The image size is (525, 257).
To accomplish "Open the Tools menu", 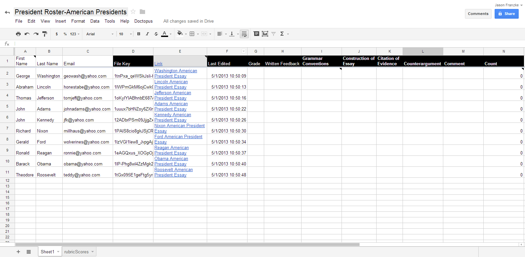I will pos(110,21).
